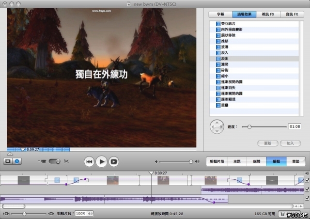The image size is (310, 219).
Task: Uncheck the first audio track checkbox
Action: coord(307,189)
